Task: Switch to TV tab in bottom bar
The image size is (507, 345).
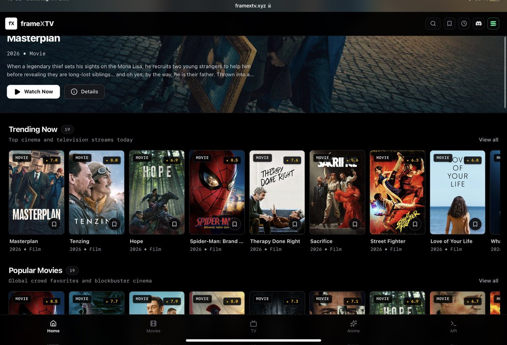Action: (x=253, y=326)
